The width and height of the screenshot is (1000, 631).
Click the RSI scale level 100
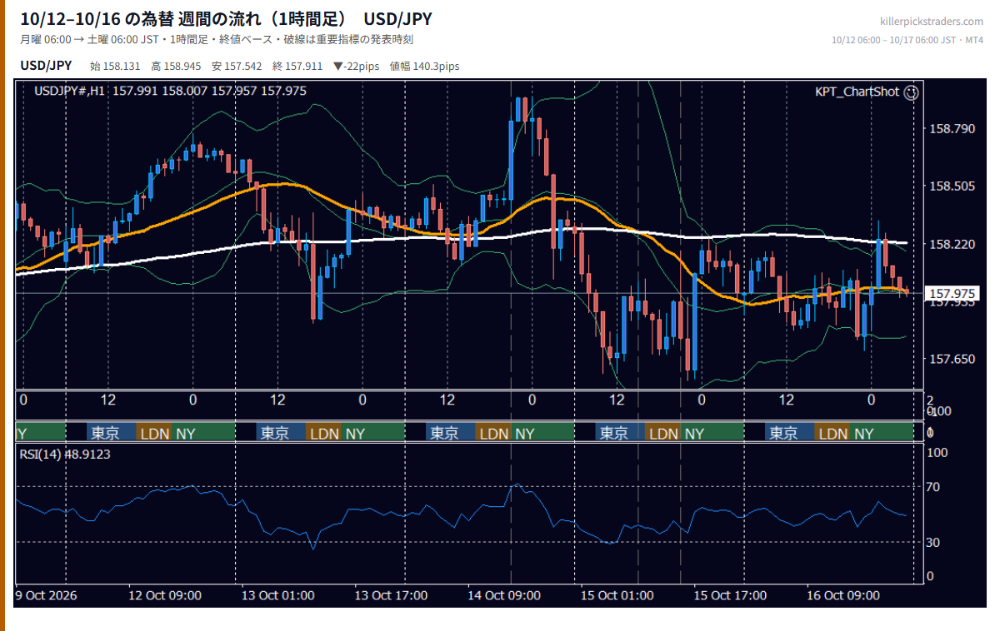tap(937, 452)
